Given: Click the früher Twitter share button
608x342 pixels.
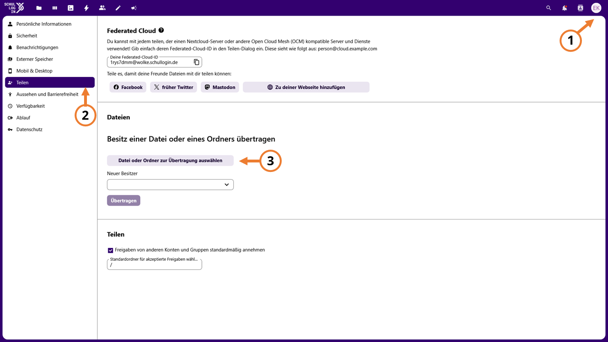Looking at the screenshot, I should coord(173,87).
